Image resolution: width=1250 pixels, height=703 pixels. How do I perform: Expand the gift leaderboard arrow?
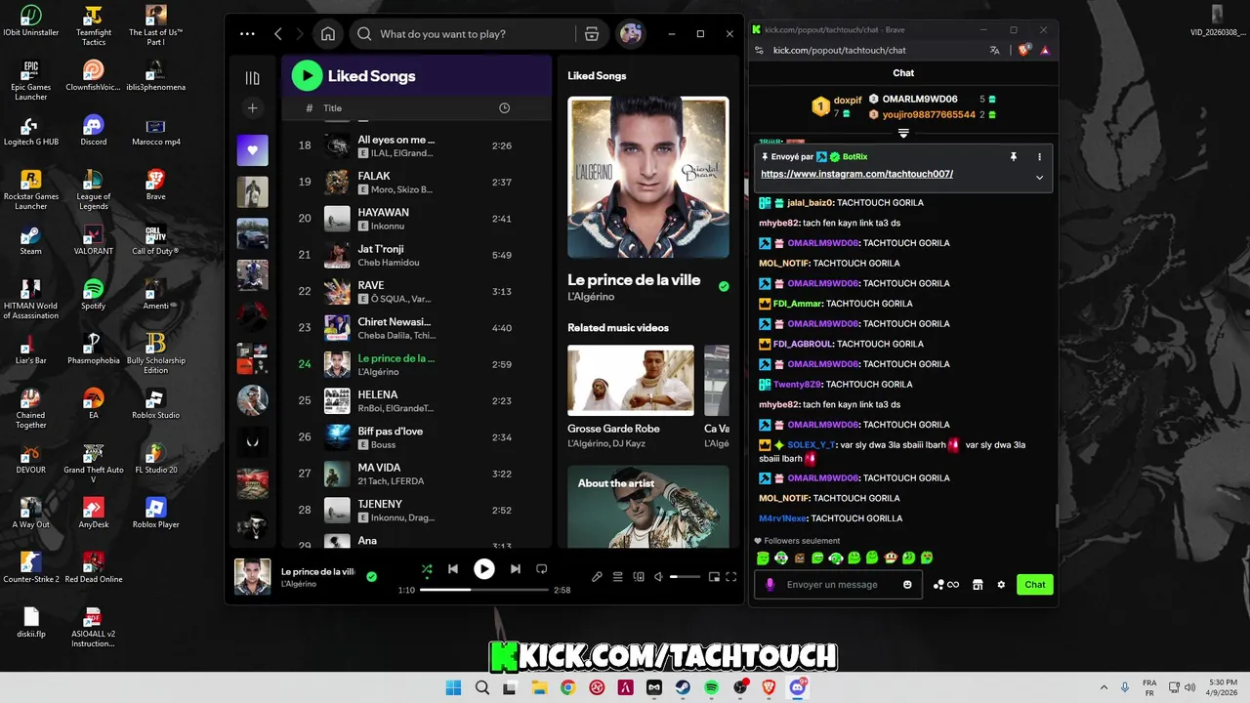point(903,134)
